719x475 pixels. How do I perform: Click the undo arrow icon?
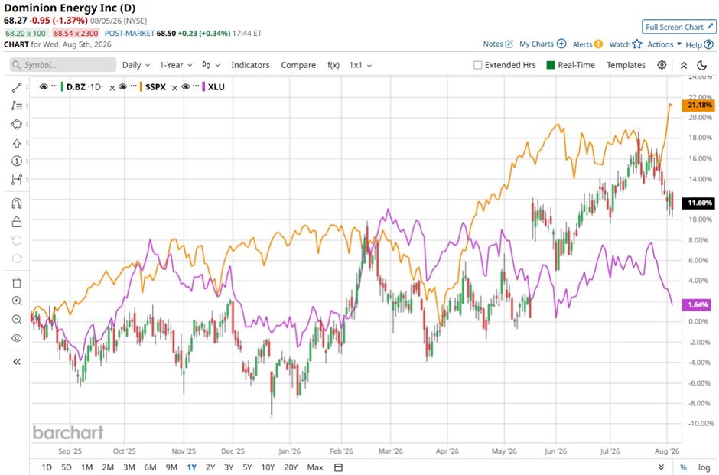tap(17, 240)
